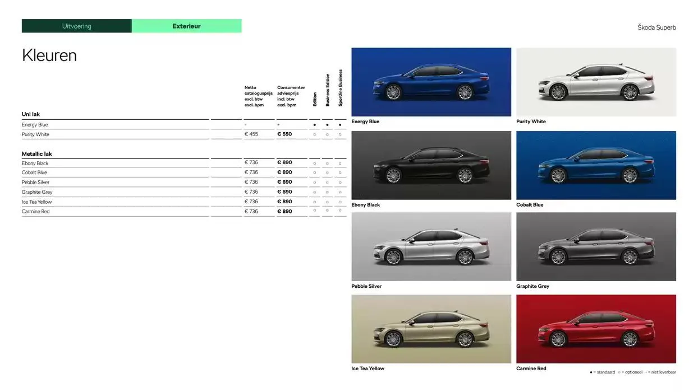Open the Exterieur tab
Image resolution: width=698 pixels, height=392 pixels.
(x=186, y=26)
